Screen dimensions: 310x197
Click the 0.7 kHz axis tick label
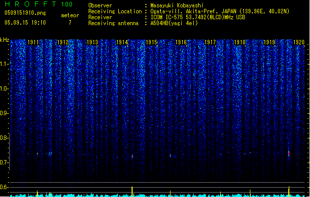coord(3,163)
